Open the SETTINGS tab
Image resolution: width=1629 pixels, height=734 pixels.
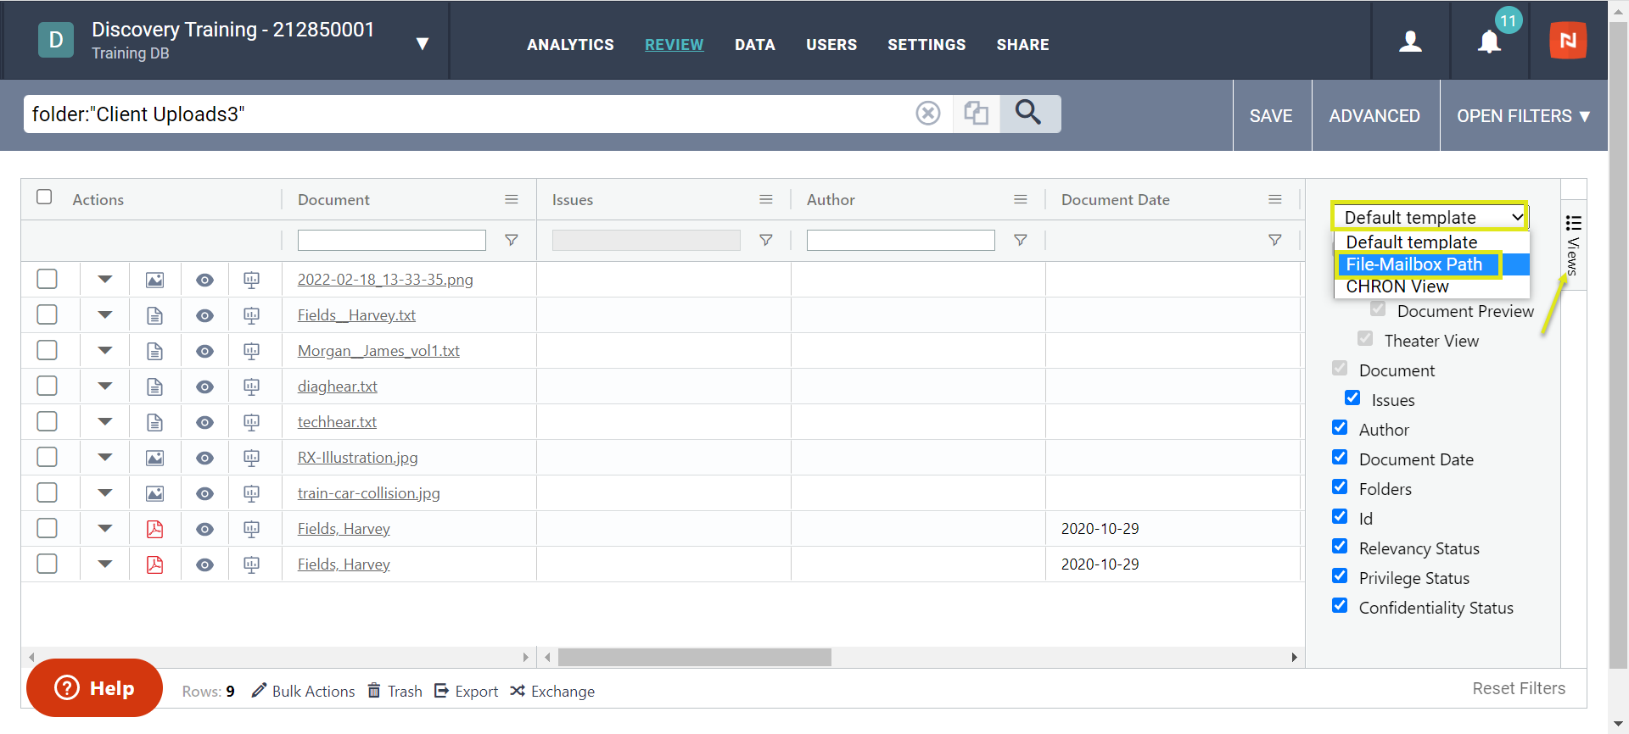(926, 45)
